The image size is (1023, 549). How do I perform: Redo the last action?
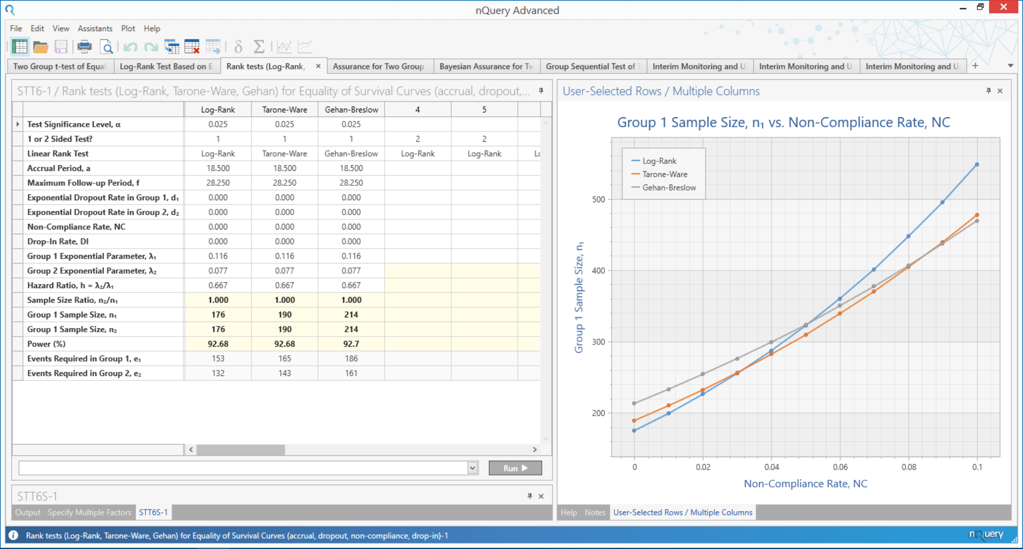tap(151, 47)
